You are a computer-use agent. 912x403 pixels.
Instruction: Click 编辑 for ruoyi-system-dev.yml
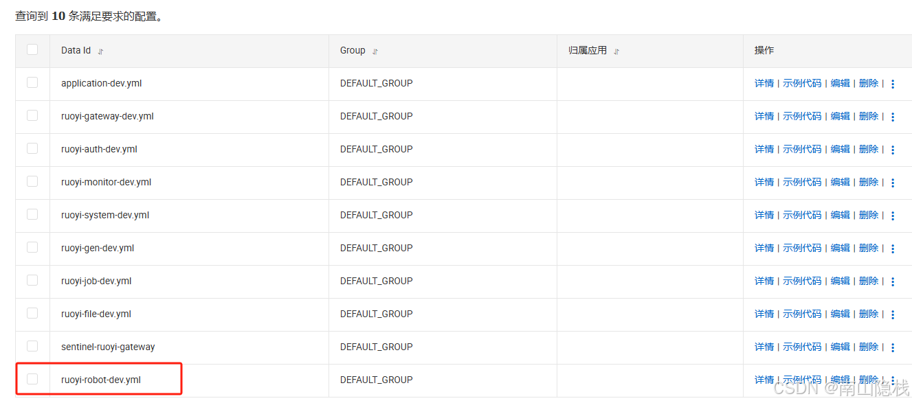(840, 215)
